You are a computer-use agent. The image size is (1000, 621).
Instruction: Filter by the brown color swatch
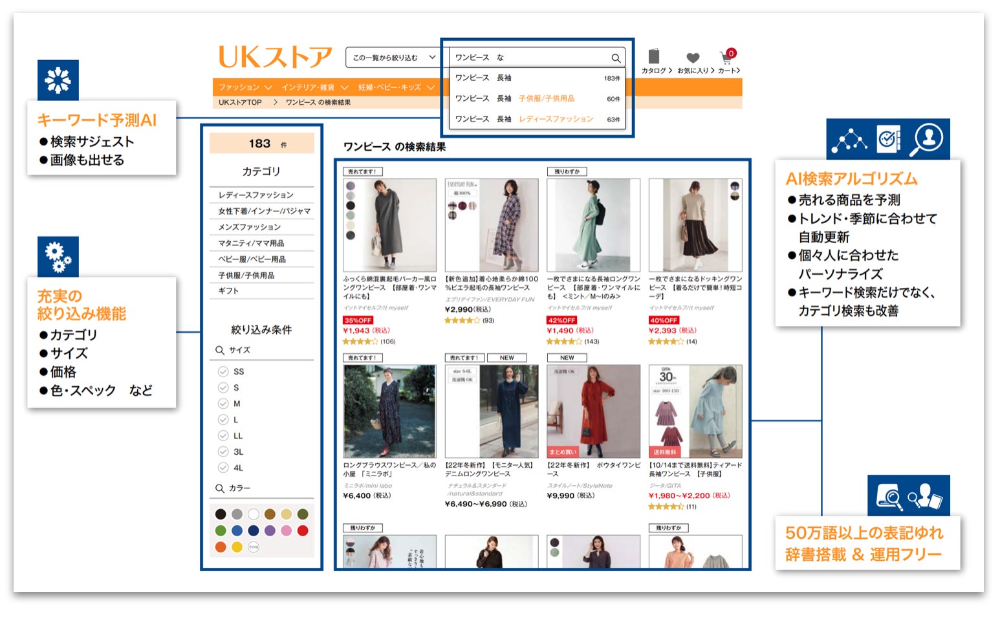[270, 514]
